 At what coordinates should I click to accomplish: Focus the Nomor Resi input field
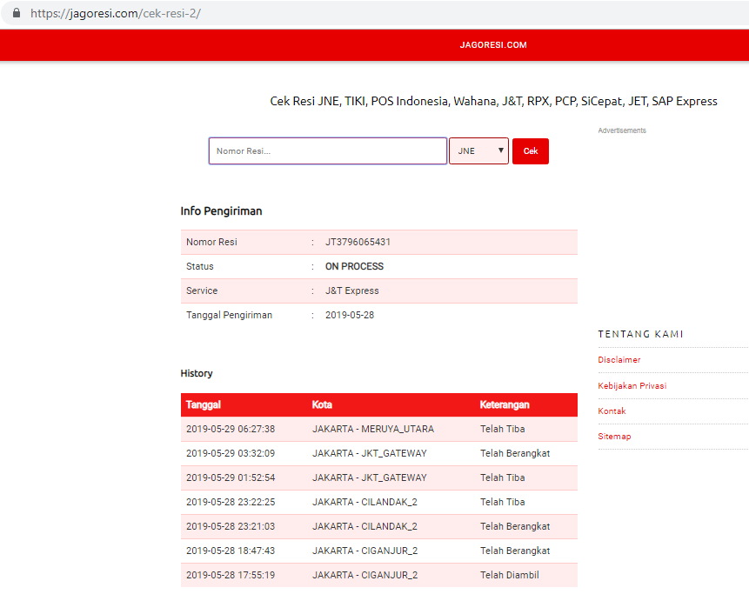(328, 151)
